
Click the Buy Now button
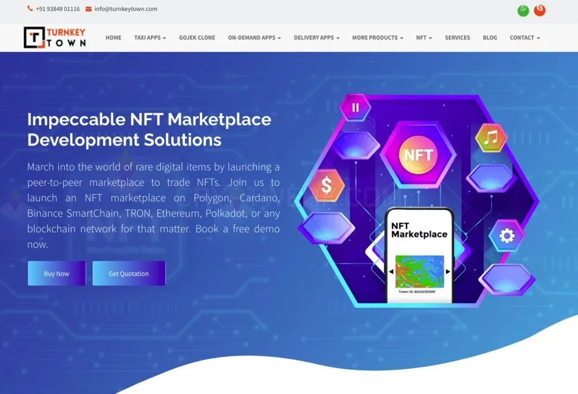[x=57, y=273]
